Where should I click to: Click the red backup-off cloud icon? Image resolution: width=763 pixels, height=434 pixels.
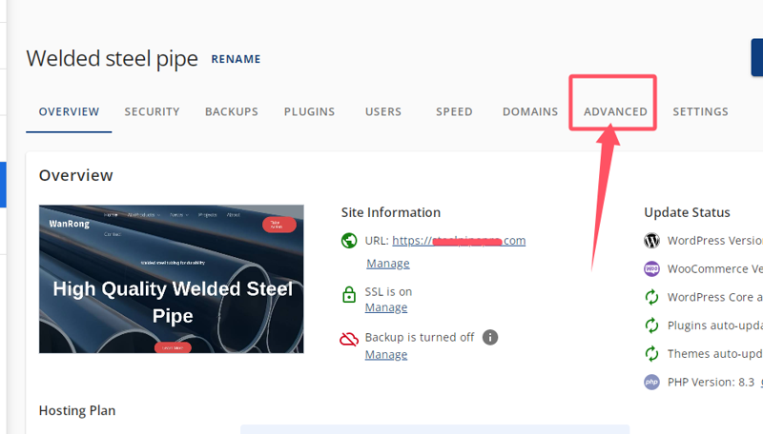[349, 339]
